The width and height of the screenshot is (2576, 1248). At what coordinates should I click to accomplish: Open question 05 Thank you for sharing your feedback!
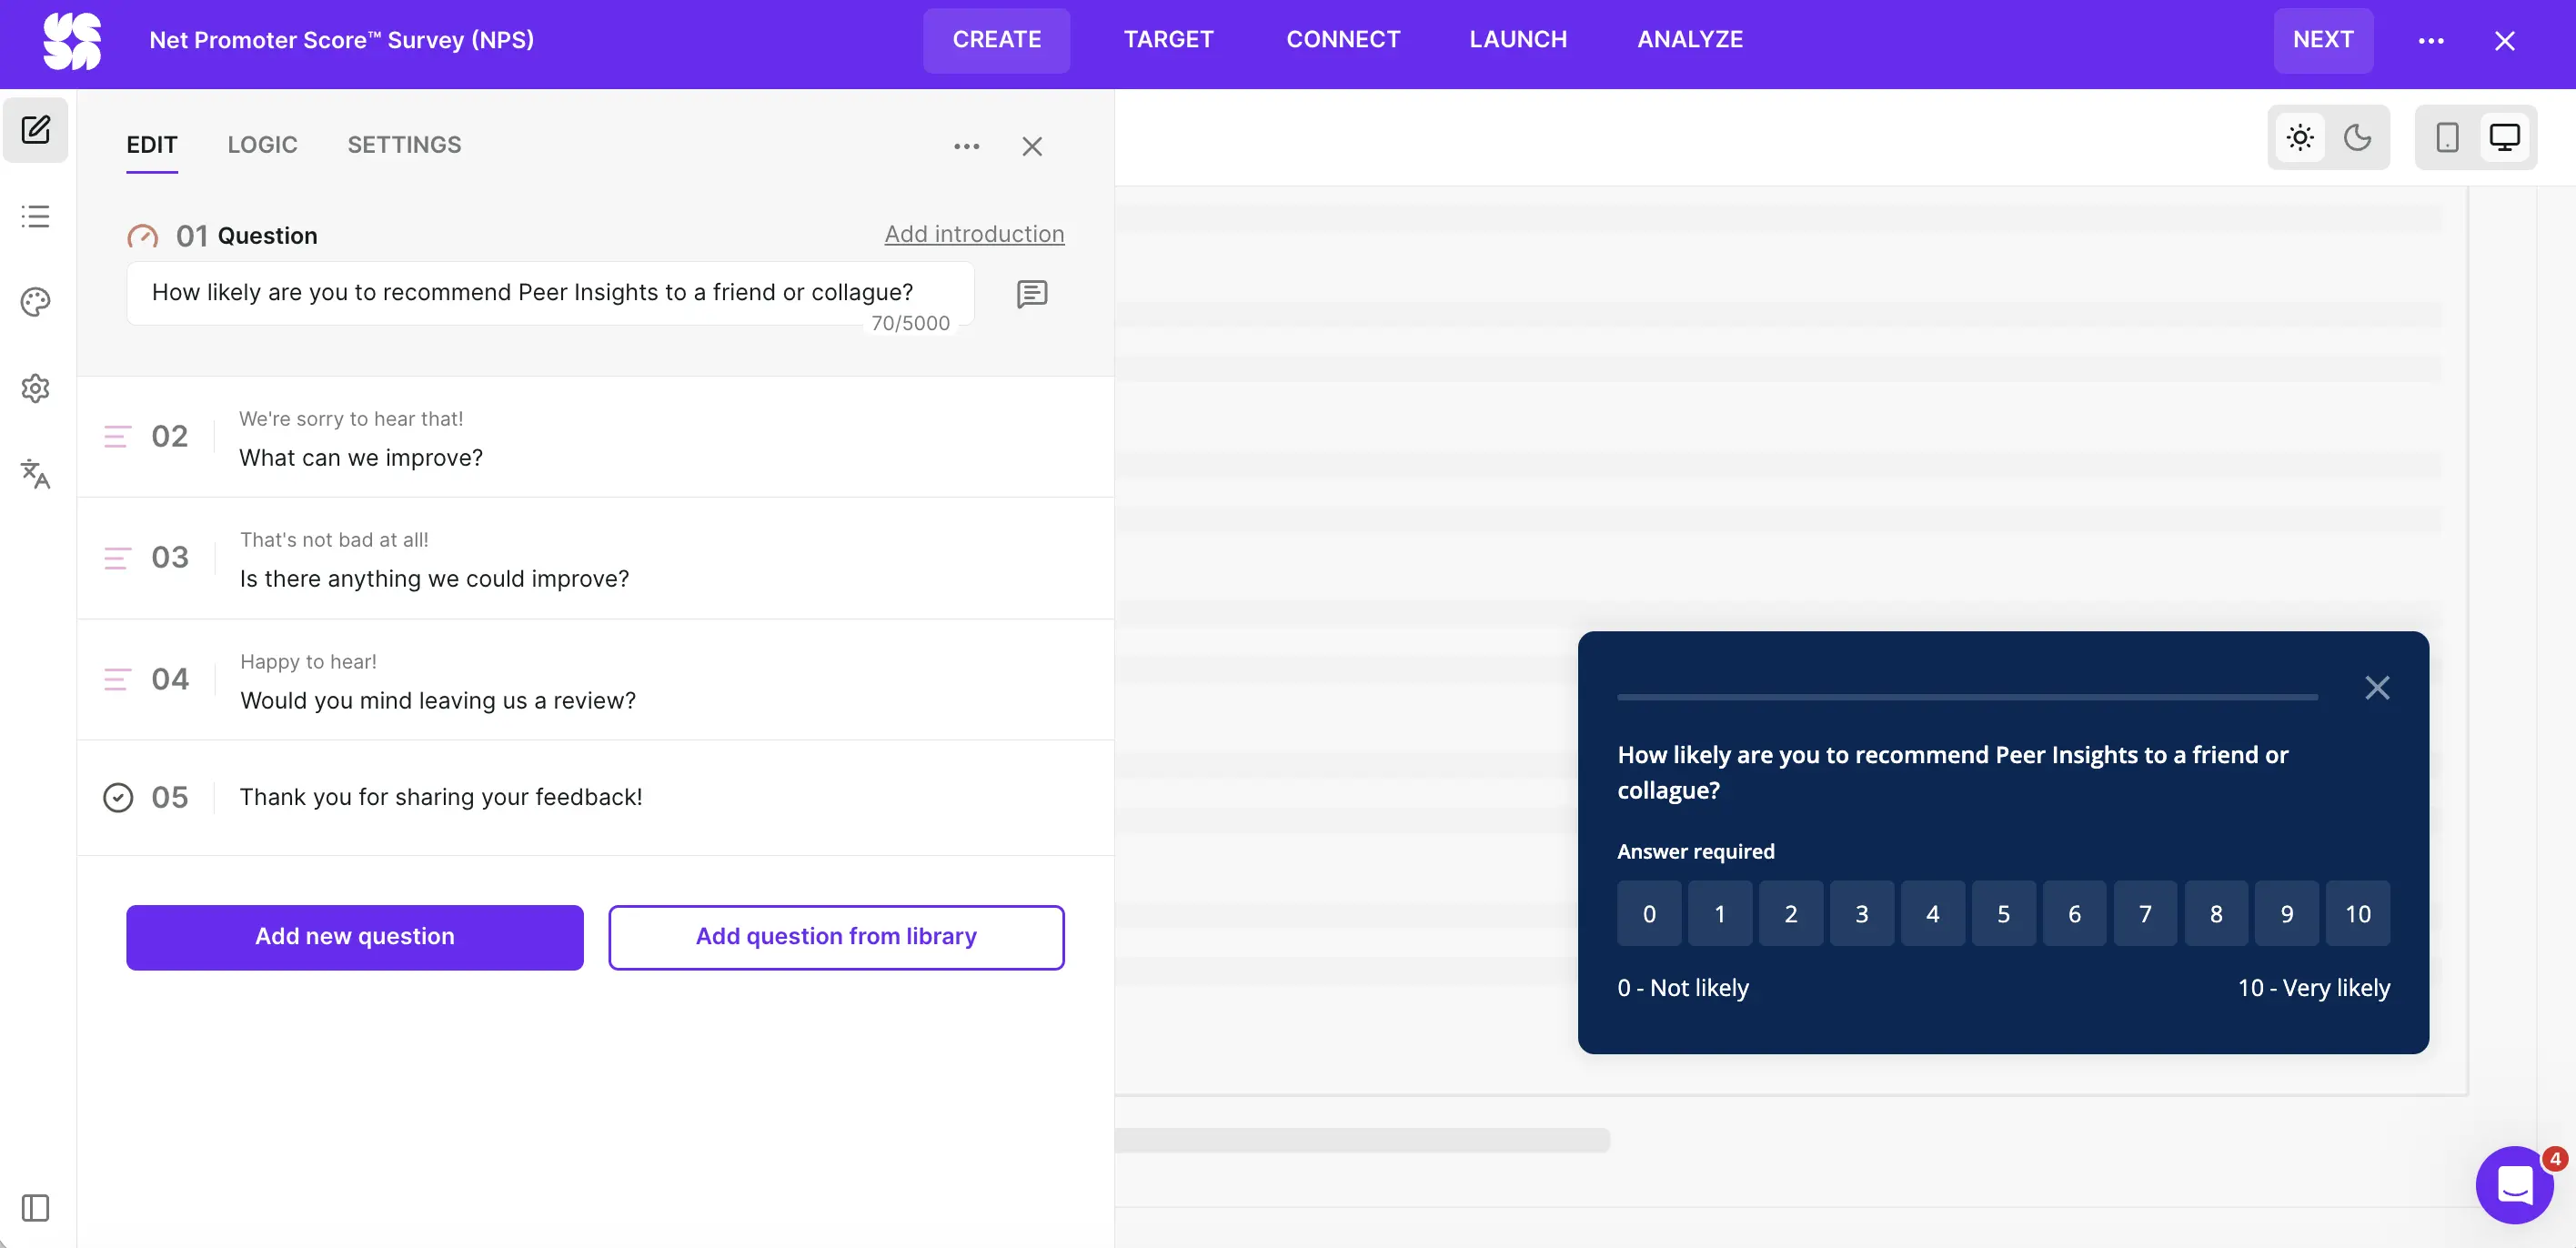596,797
